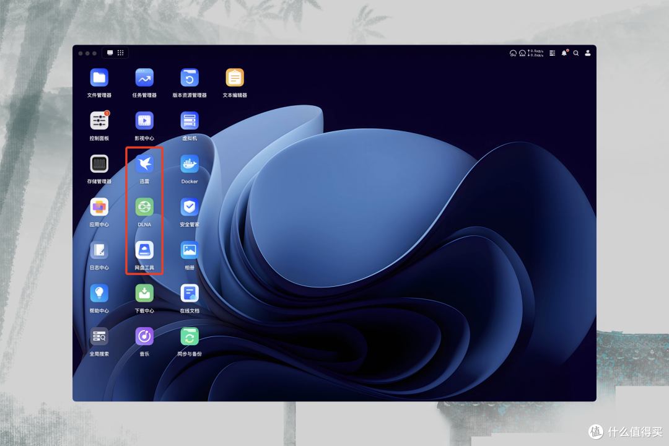Launch 下载中心 download center
The width and height of the screenshot is (669, 446).
coord(144,293)
